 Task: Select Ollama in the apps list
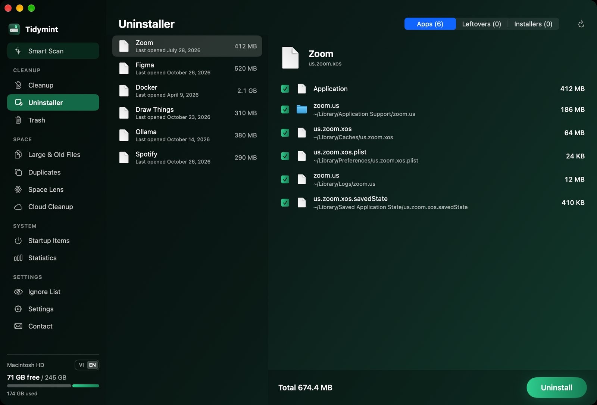(187, 135)
